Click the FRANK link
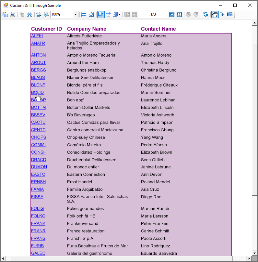The image size is (258, 262). 38,223
